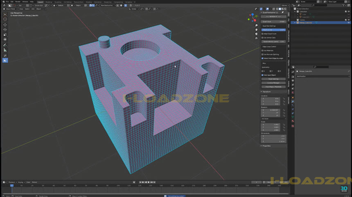Viewport: 352px width, 197px height.
Task: Pick the Measure tool
Action: (5, 50)
